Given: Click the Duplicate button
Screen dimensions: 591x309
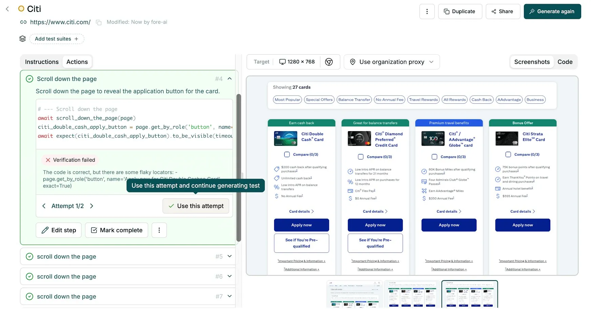Looking at the screenshot, I should tap(460, 12).
